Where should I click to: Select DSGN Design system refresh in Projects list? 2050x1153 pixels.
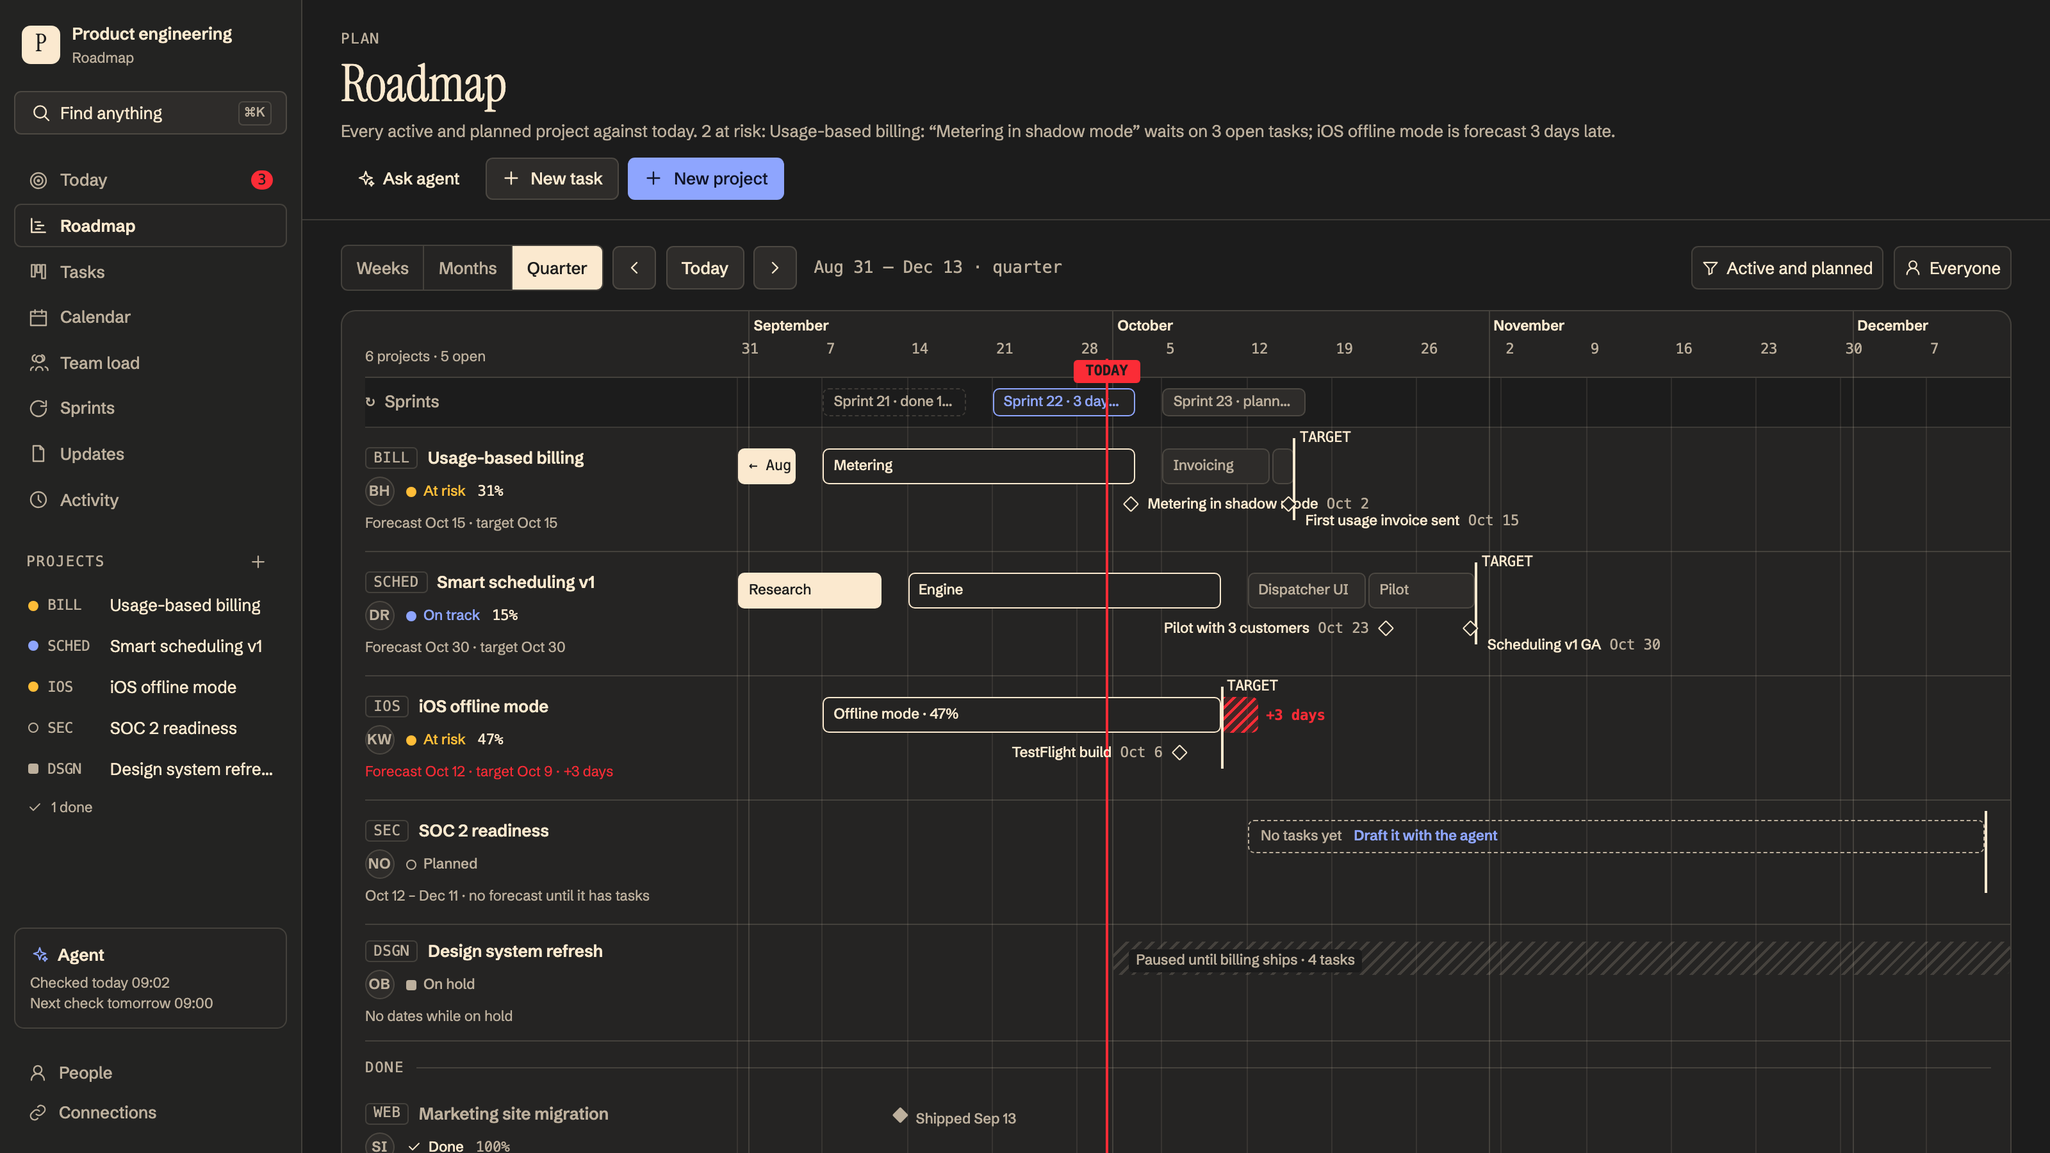point(151,769)
